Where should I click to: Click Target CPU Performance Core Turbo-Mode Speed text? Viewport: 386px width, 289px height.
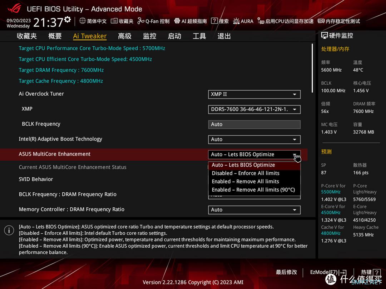pos(92,48)
